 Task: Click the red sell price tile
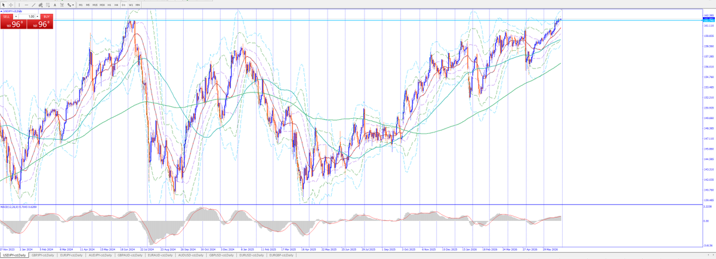[x=14, y=24]
